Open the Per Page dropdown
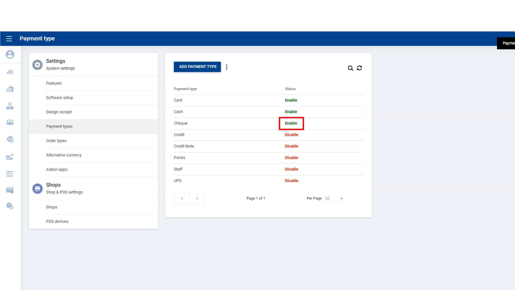 coord(334,198)
